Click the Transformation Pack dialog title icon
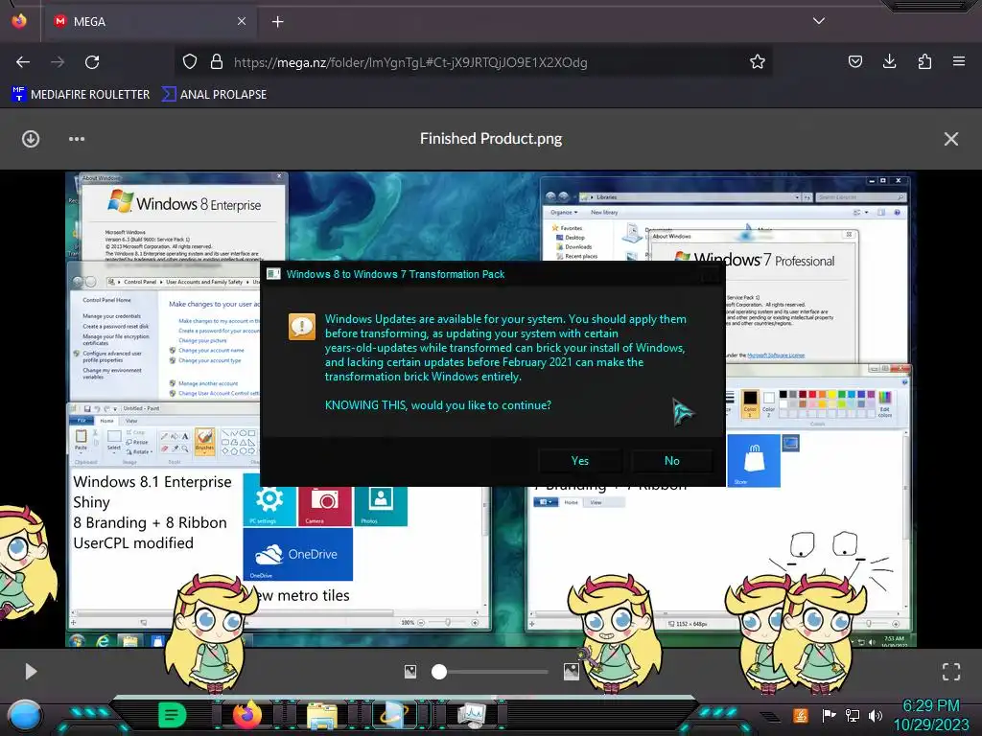Viewport: 982px width, 736px height. [273, 274]
